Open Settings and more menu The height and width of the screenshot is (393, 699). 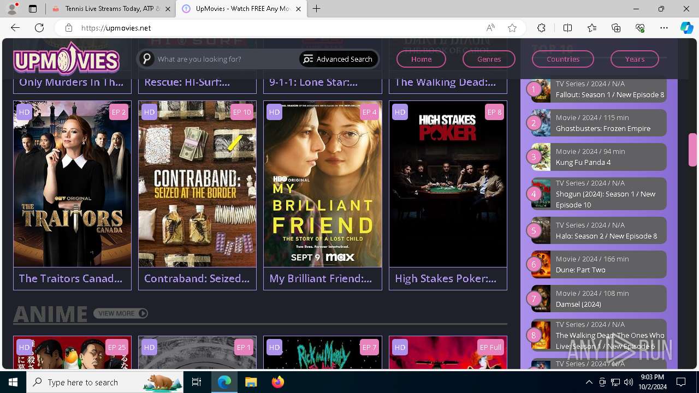click(664, 28)
